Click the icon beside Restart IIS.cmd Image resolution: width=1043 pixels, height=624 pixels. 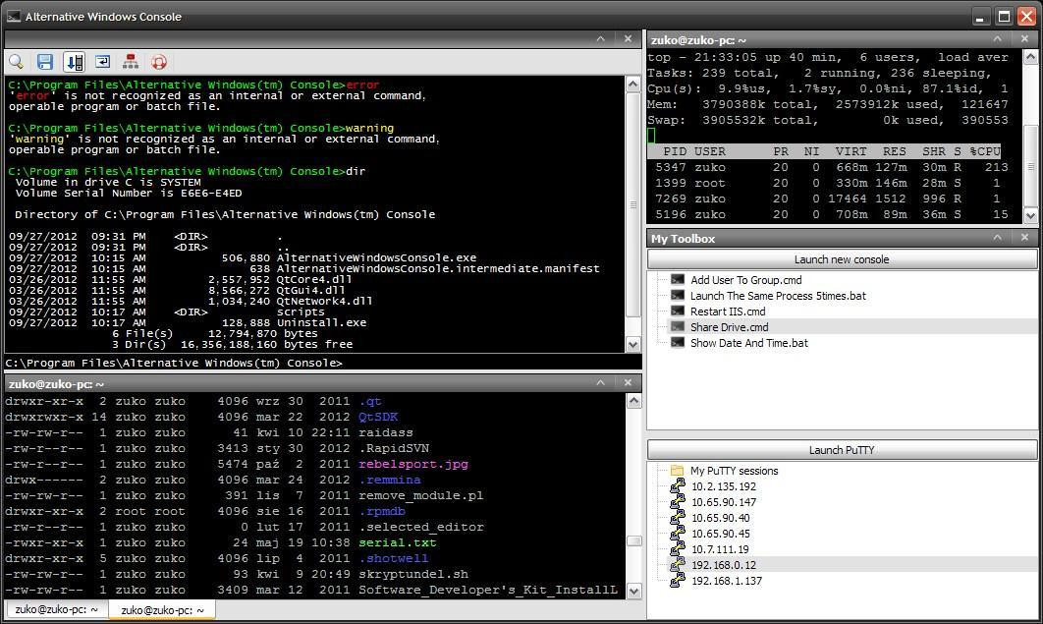coord(677,312)
